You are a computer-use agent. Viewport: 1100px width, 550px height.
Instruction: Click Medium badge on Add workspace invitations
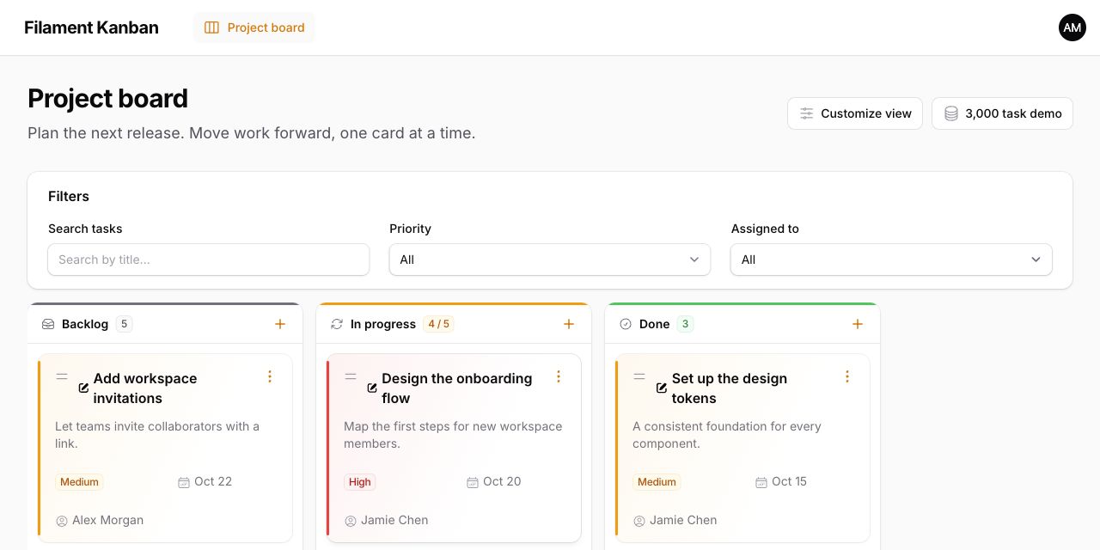click(x=79, y=482)
